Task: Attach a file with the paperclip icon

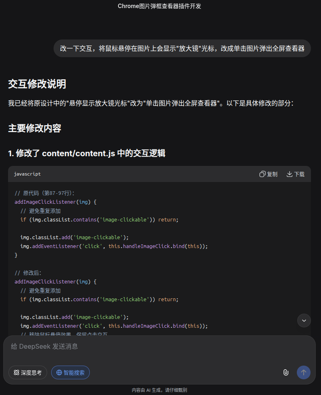Action: (x=286, y=372)
